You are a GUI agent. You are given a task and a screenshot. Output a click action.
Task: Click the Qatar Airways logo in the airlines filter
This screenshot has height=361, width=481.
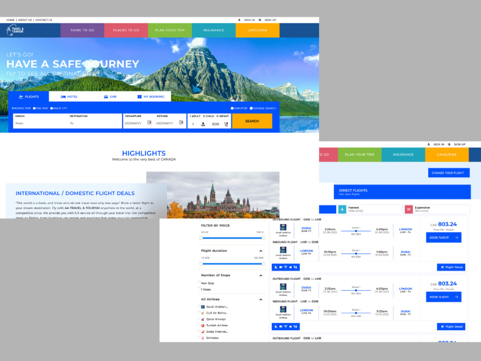(x=203, y=319)
